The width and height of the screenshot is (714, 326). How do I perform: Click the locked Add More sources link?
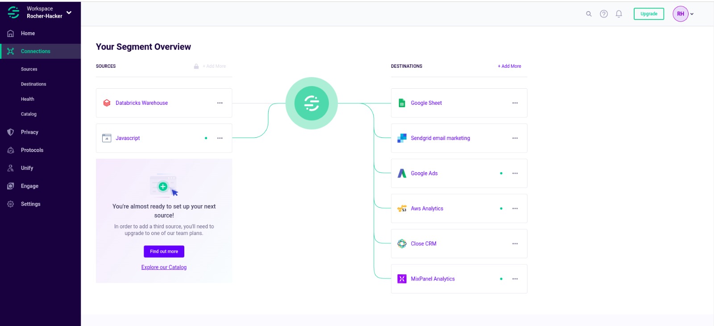[x=214, y=66]
